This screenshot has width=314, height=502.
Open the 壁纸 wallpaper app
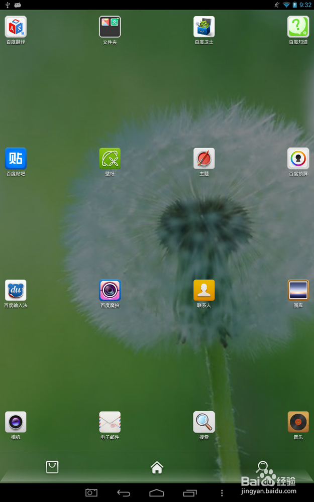point(110,159)
